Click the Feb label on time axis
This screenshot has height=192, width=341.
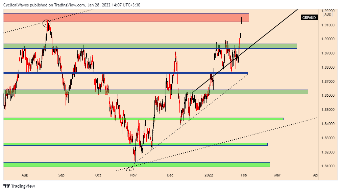(x=244, y=175)
